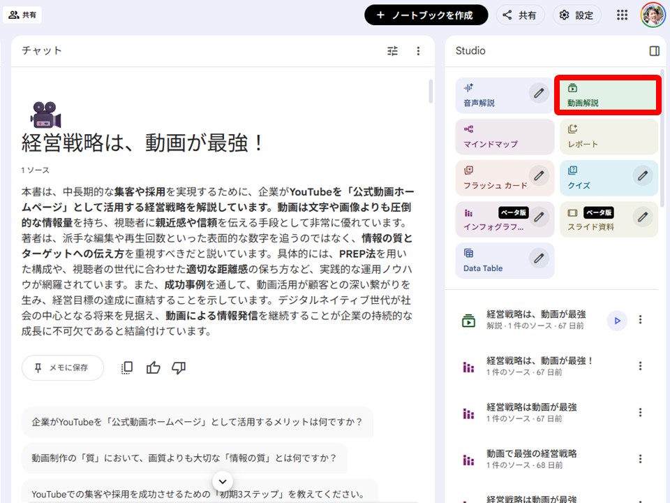Open the 動画で最強の経営戦略 item

click(x=532, y=459)
